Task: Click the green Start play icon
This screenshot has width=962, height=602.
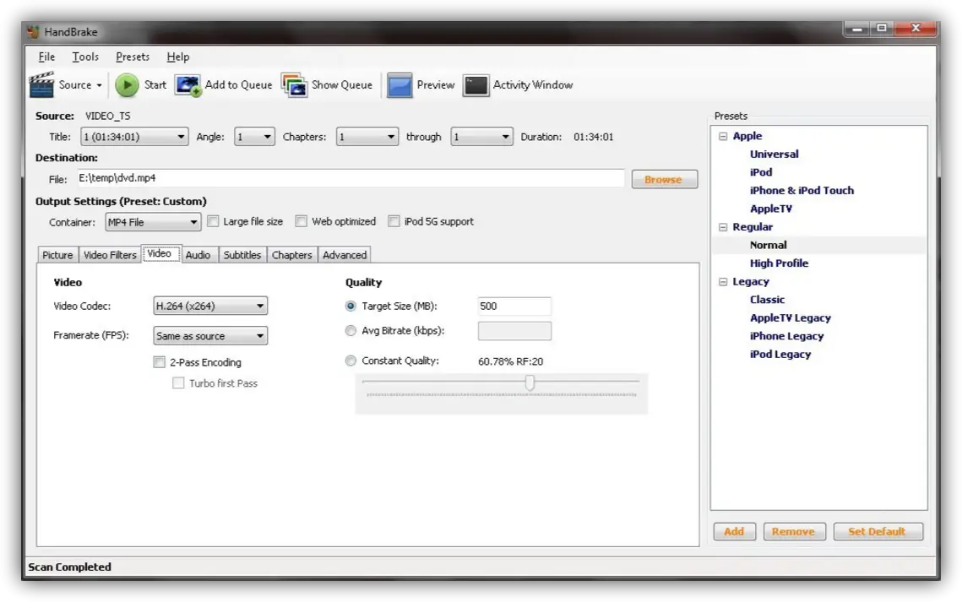Action: pyautogui.click(x=127, y=85)
